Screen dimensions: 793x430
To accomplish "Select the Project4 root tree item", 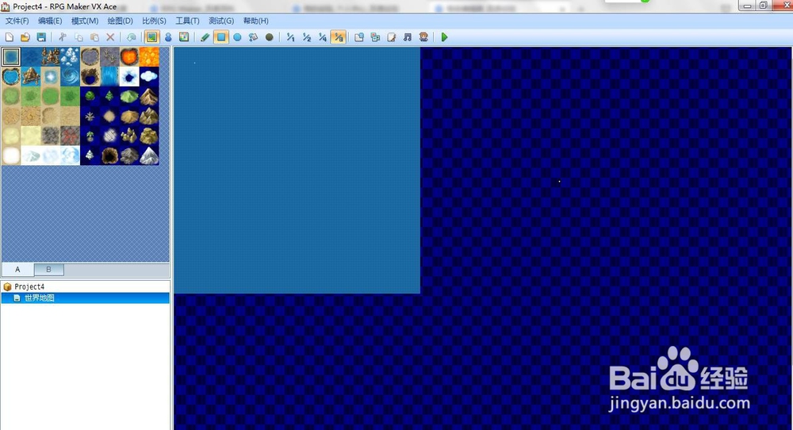I will pyautogui.click(x=29, y=286).
